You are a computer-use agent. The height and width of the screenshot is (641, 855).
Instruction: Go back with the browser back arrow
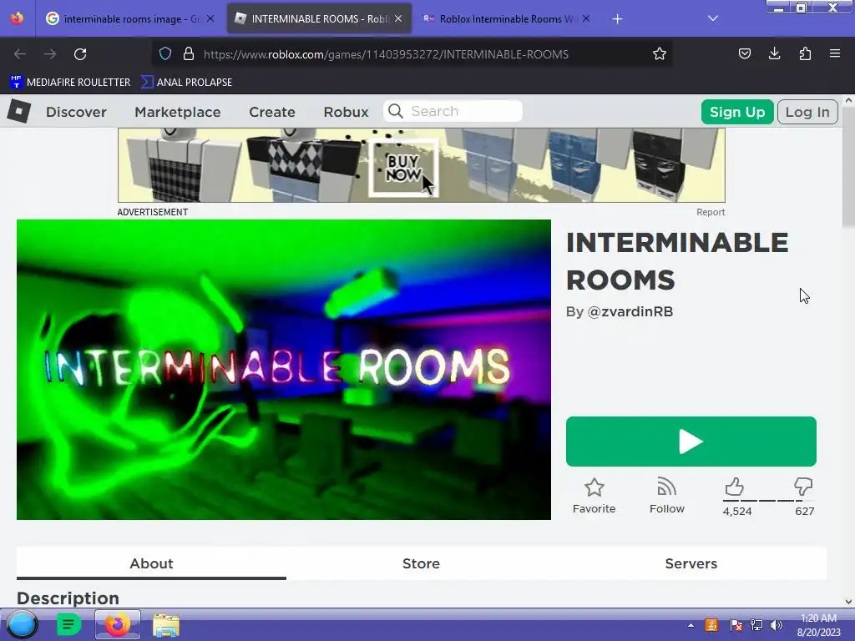(x=20, y=54)
